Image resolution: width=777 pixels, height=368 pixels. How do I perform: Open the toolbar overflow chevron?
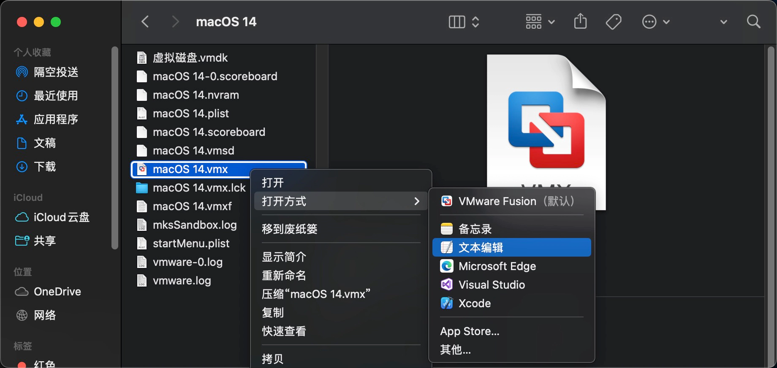pyautogui.click(x=724, y=22)
